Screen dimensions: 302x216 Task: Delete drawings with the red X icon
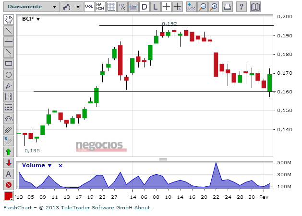pyautogui.click(x=9, y=185)
